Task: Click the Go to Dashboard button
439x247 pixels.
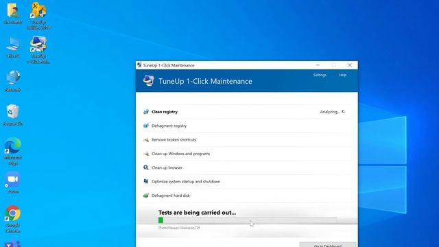Action: tap(328, 244)
